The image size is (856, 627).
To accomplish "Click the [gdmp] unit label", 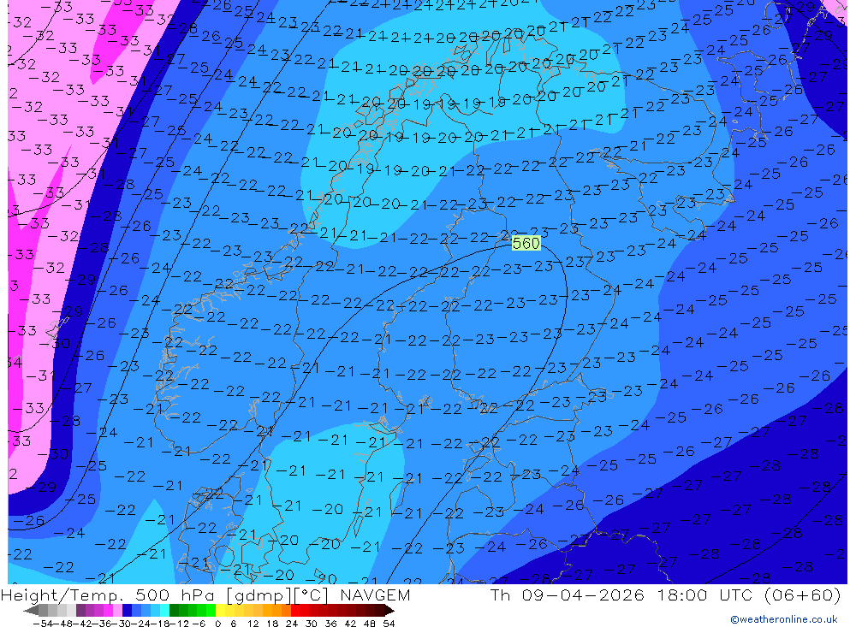I will (259, 595).
